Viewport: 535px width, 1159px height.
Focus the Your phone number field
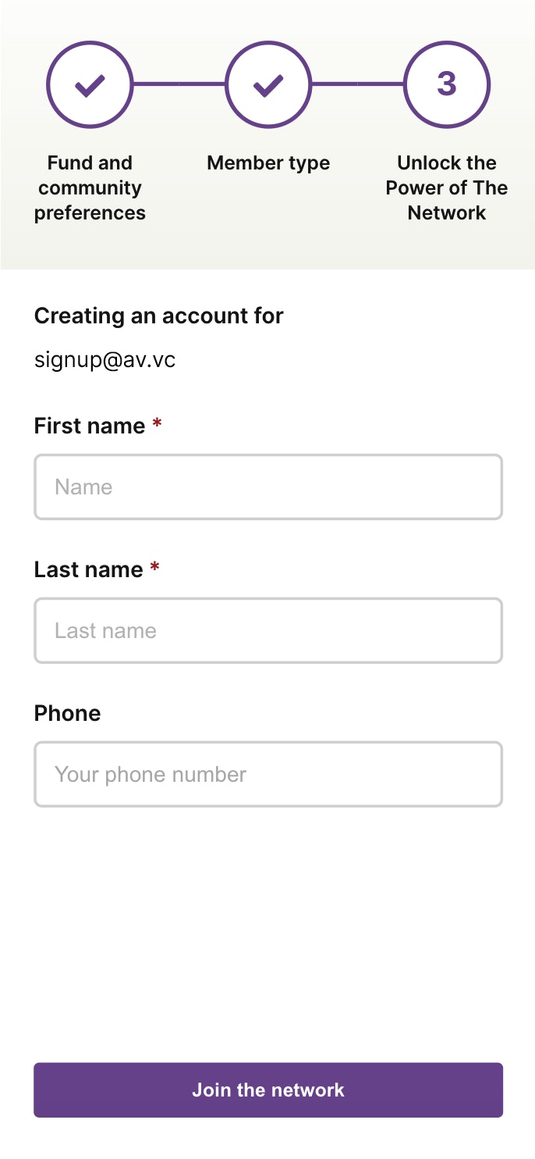268,775
